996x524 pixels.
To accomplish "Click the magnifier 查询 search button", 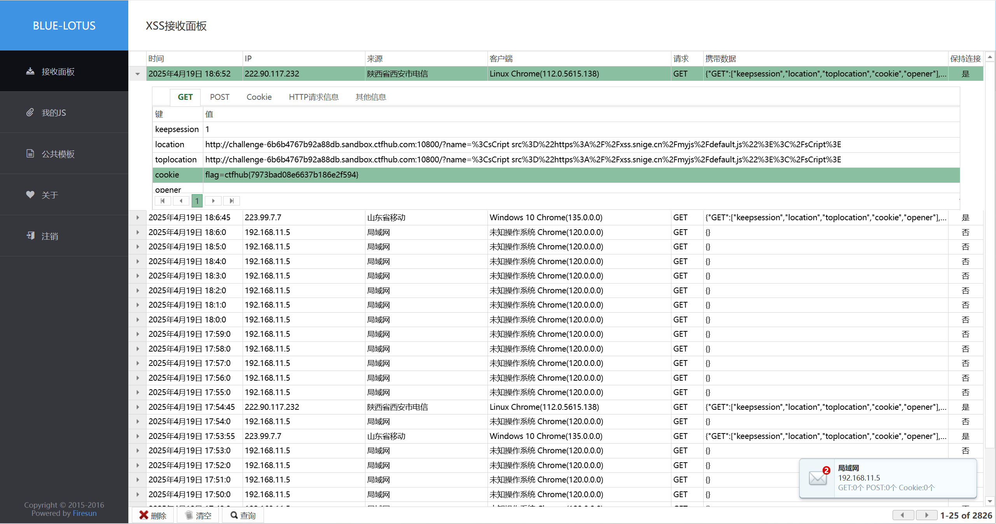I will click(x=243, y=515).
